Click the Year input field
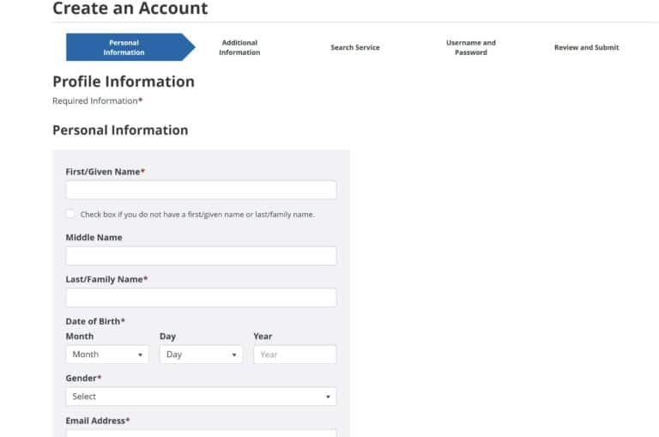Image resolution: width=659 pixels, height=437 pixels. (294, 355)
